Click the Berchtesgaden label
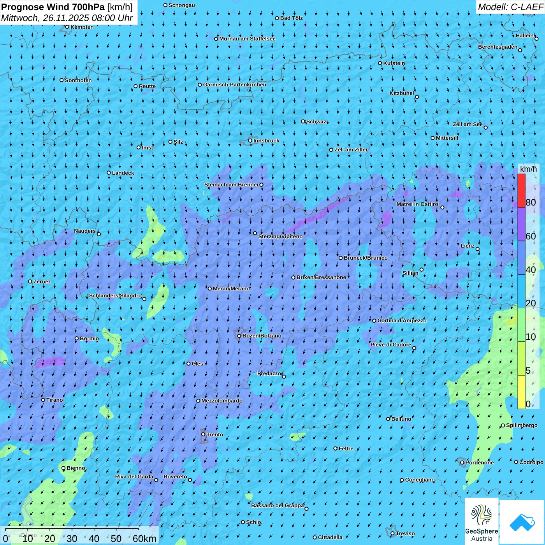545x545 pixels. click(x=498, y=47)
